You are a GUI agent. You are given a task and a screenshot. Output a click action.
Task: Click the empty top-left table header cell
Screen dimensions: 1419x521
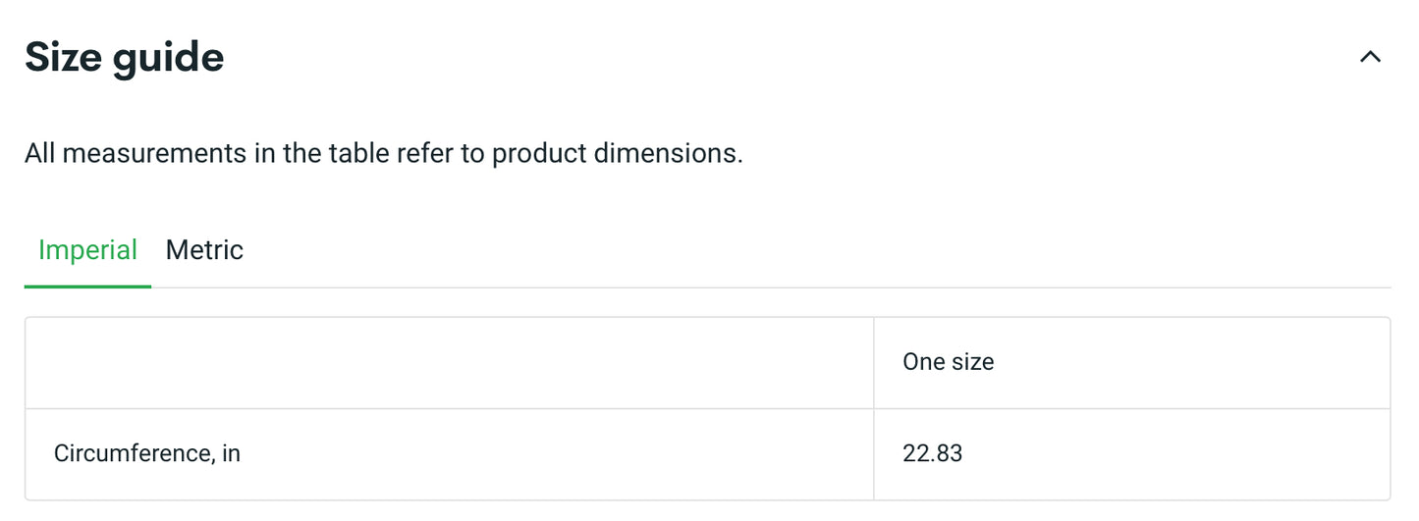point(449,362)
